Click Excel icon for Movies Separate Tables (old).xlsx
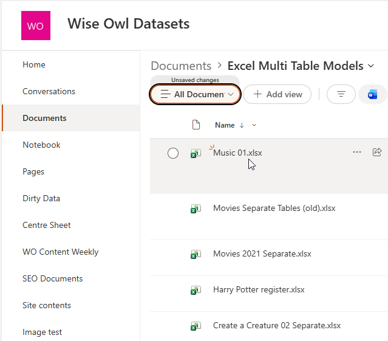The height and width of the screenshot is (341, 388). pyautogui.click(x=196, y=208)
